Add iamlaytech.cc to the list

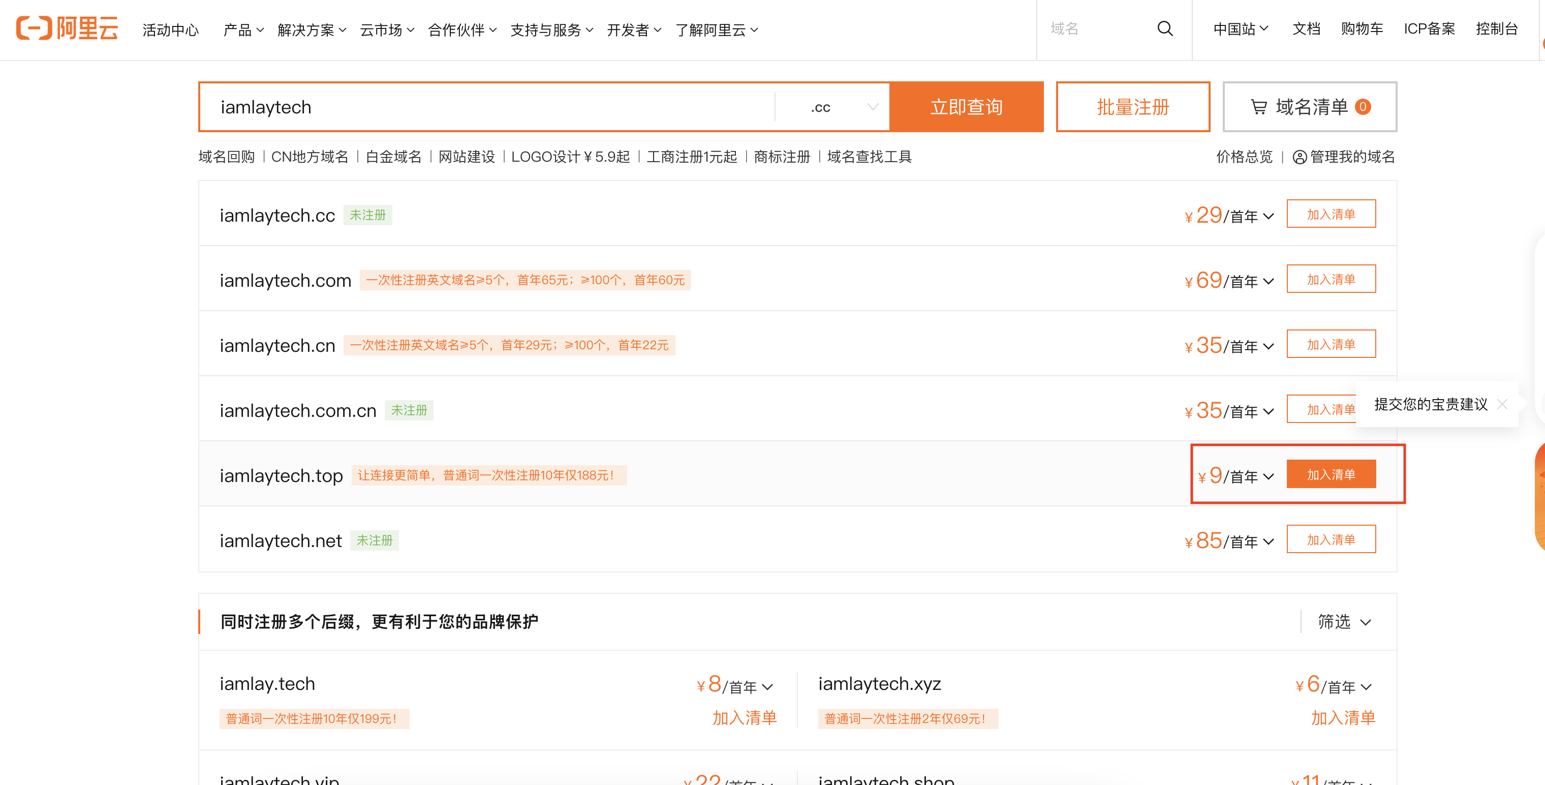point(1331,214)
